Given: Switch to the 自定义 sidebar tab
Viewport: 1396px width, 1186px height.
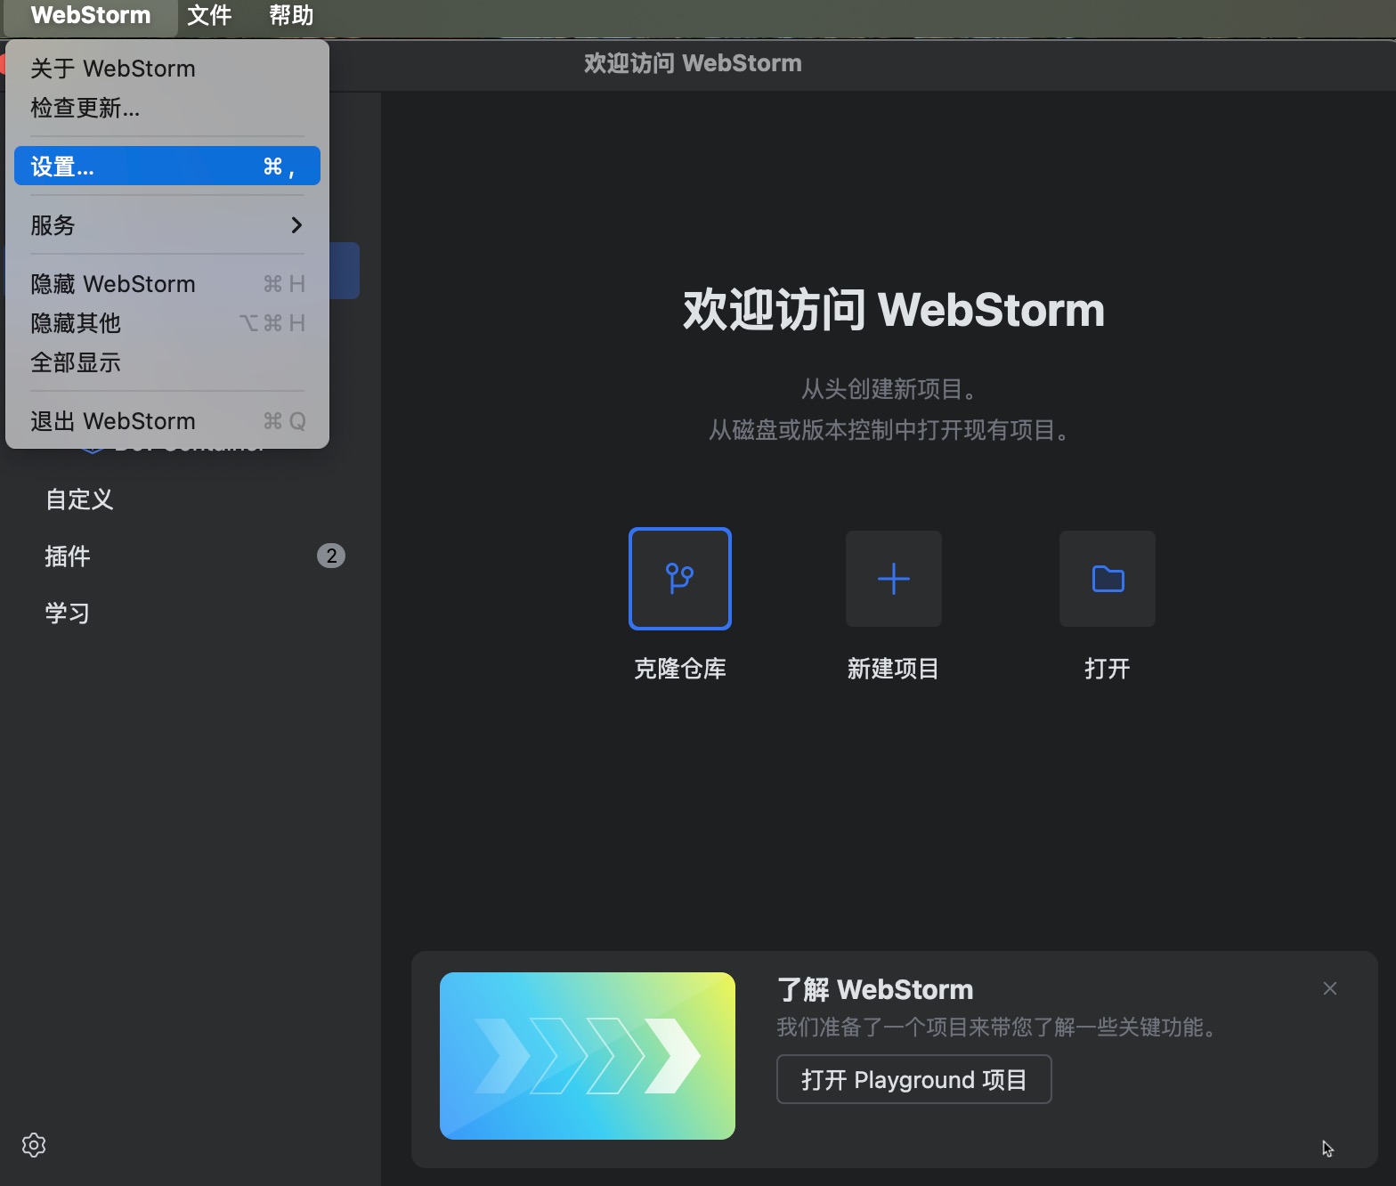Looking at the screenshot, I should 79,500.
